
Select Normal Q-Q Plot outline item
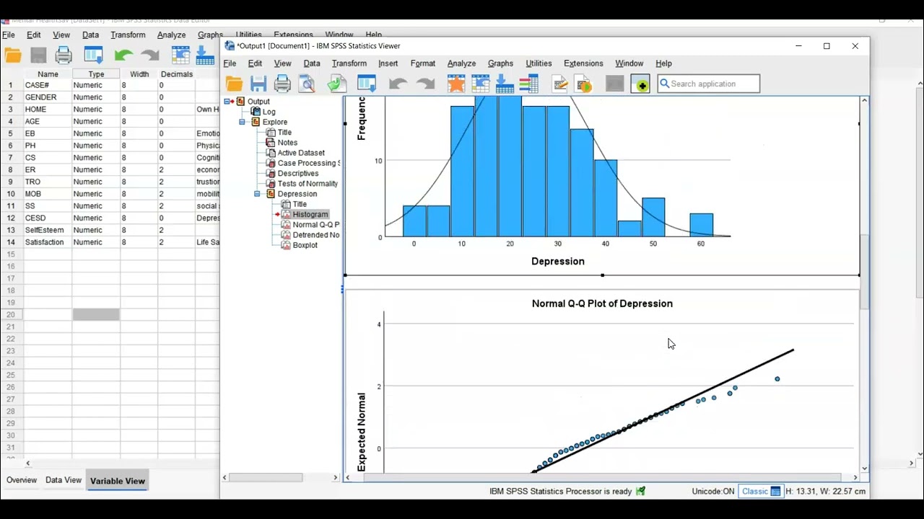point(316,225)
